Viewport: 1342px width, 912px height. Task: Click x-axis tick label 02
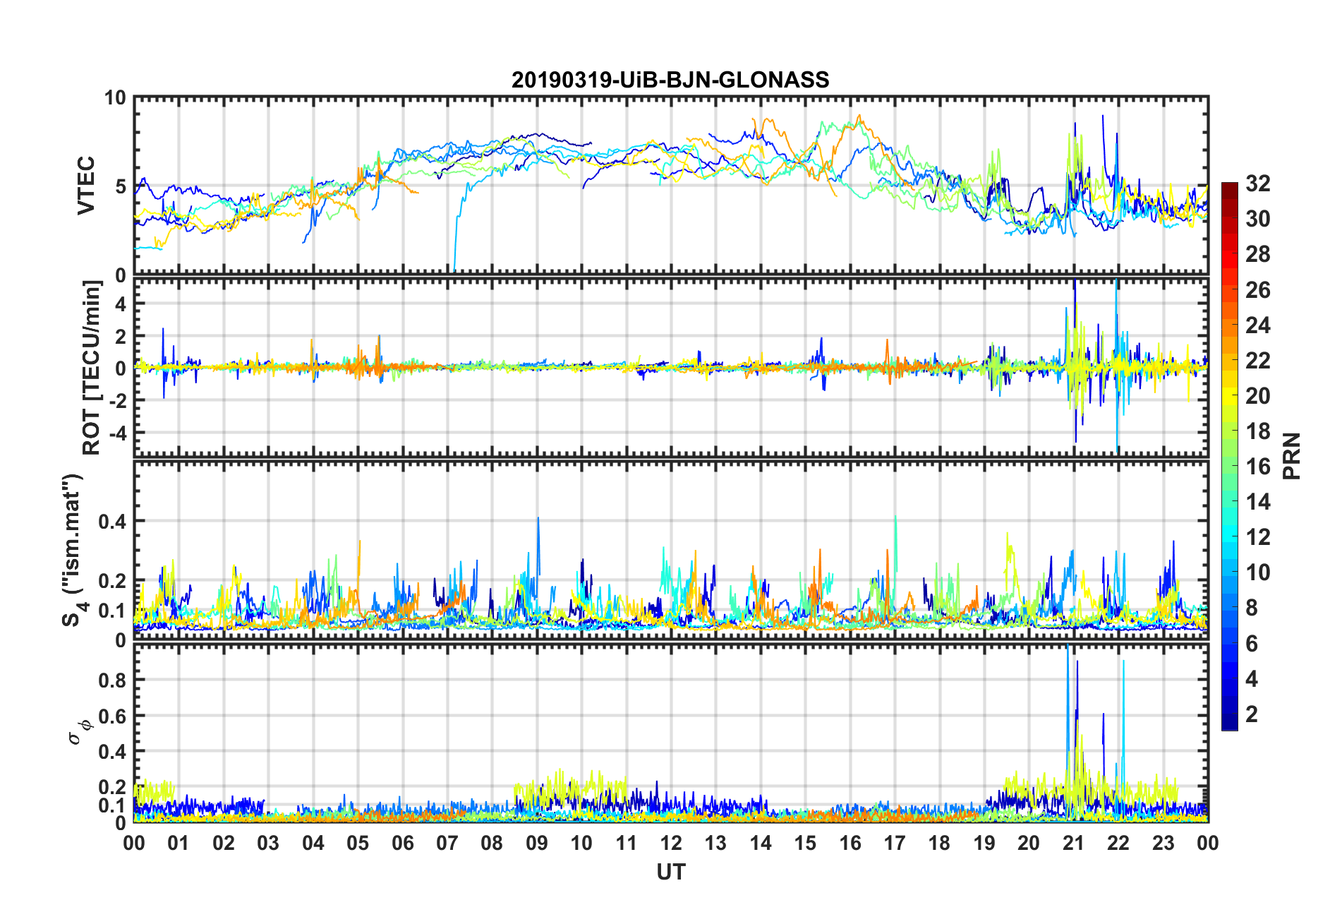[x=224, y=843]
